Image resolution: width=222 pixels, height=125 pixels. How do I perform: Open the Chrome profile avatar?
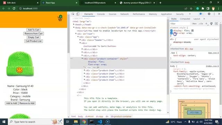tap(213, 8)
